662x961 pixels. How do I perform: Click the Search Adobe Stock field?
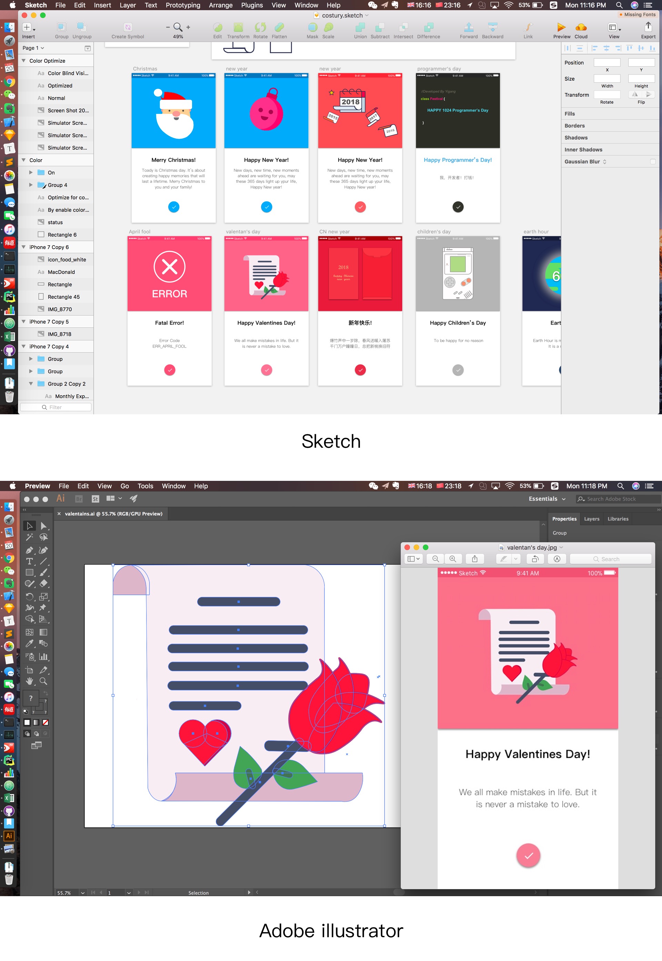pos(618,499)
